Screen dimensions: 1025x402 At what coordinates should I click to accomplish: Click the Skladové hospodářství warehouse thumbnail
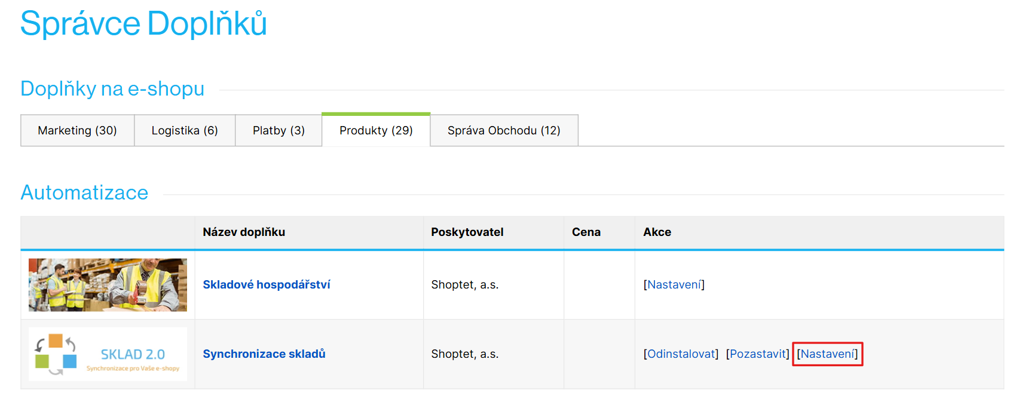[x=108, y=285]
